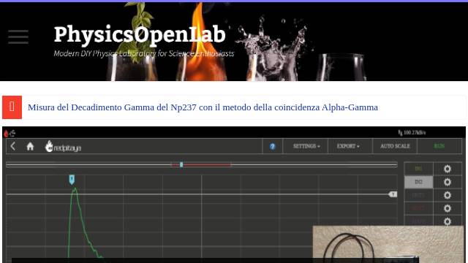Toggle the IN1 channel display

[418, 169]
